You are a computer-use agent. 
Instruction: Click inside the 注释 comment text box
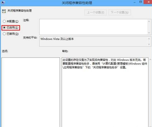click(x=93, y=27)
